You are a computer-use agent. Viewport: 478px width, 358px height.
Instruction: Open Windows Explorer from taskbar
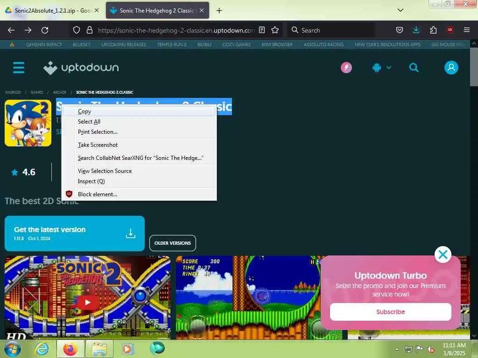pos(99,349)
